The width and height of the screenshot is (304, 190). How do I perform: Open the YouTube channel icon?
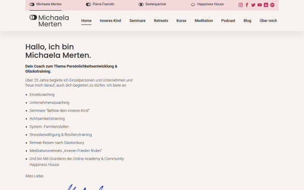tap(259, 5)
